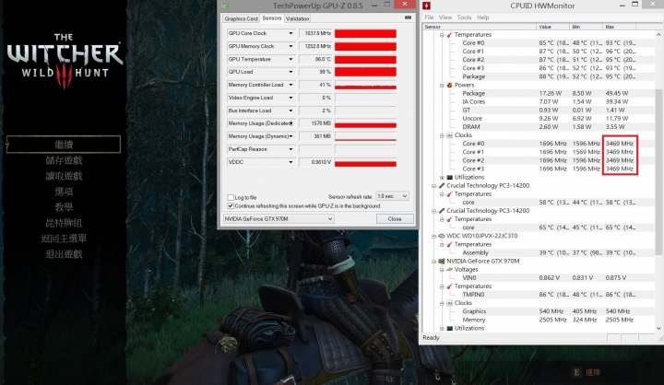The height and width of the screenshot is (385, 664).
Task: Select 教學 in the Witcher menu
Action: click(64, 207)
